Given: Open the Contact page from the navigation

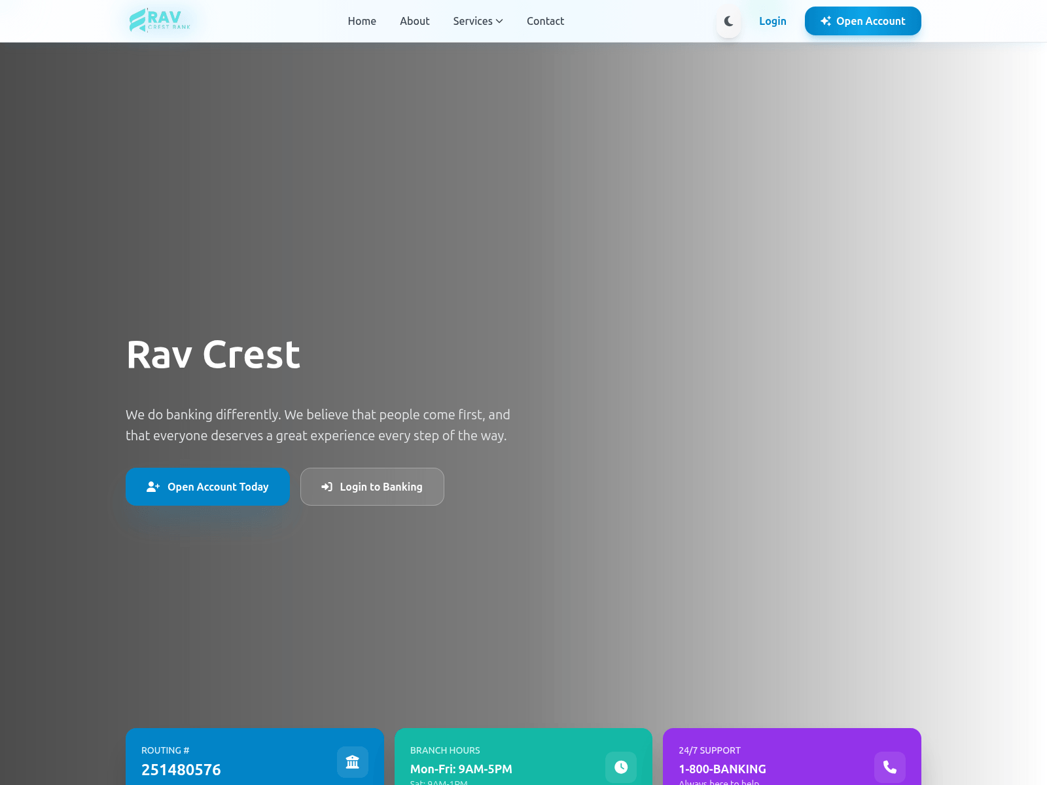Looking at the screenshot, I should point(544,21).
